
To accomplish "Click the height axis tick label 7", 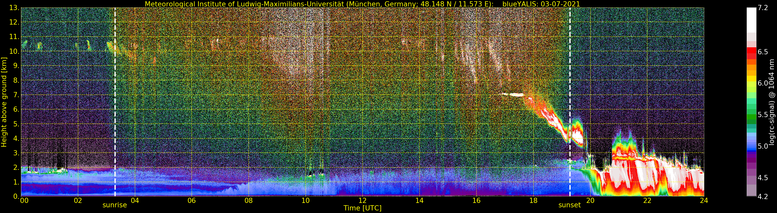I will tap(17, 95).
